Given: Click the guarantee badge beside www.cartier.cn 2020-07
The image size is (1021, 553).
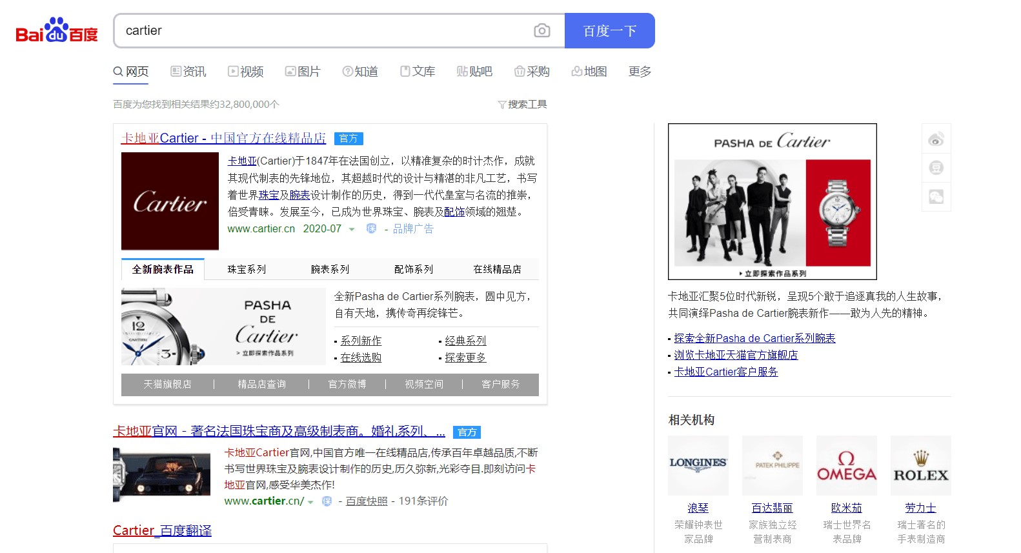Looking at the screenshot, I should pyautogui.click(x=371, y=228).
